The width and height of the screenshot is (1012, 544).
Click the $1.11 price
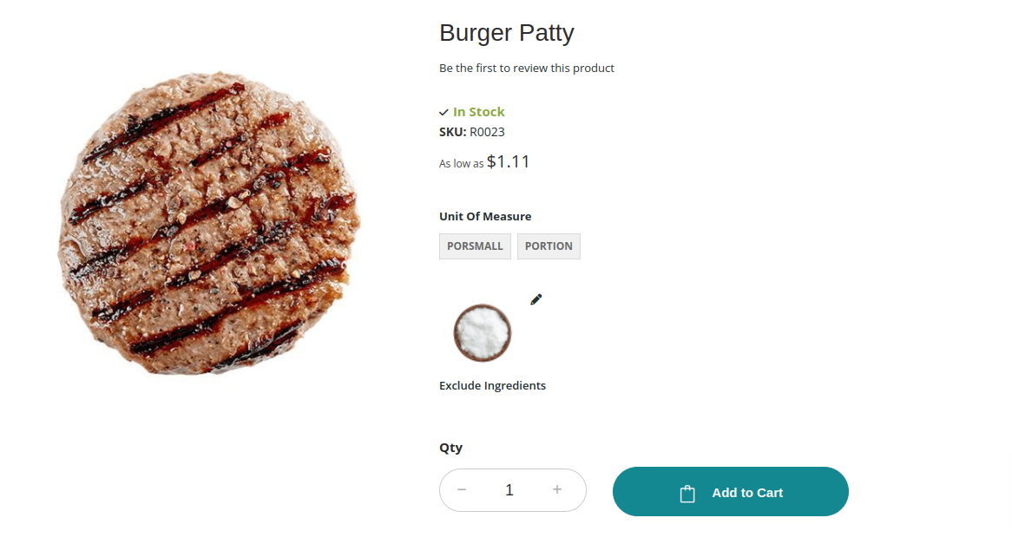pyautogui.click(x=509, y=161)
